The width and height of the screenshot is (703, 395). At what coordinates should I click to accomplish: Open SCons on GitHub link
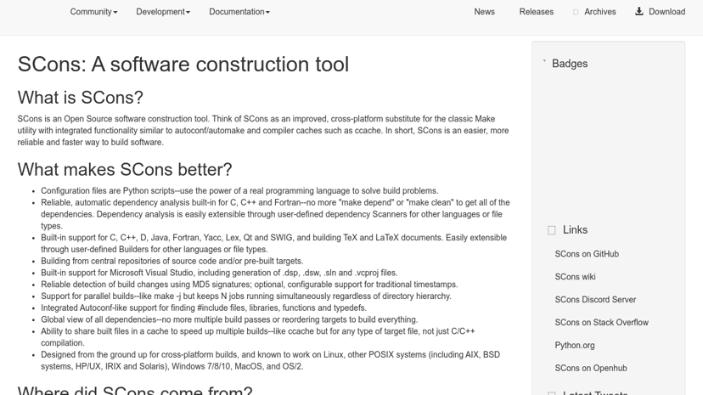click(x=587, y=254)
